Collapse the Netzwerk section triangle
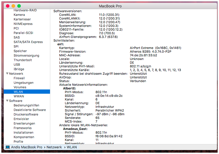219x154 pixels. click(x=7, y=74)
